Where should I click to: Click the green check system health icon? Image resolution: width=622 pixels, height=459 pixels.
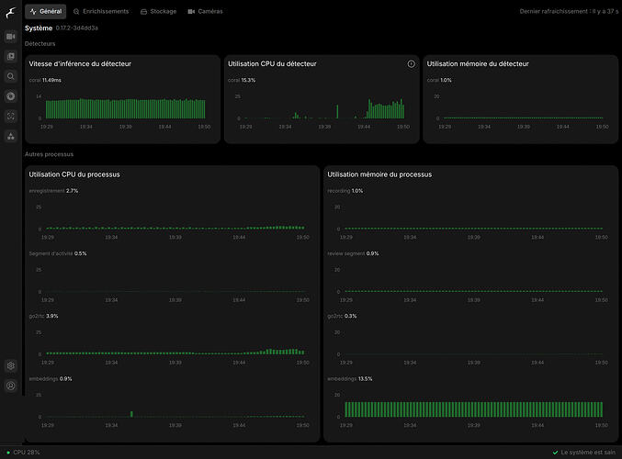tap(555, 453)
